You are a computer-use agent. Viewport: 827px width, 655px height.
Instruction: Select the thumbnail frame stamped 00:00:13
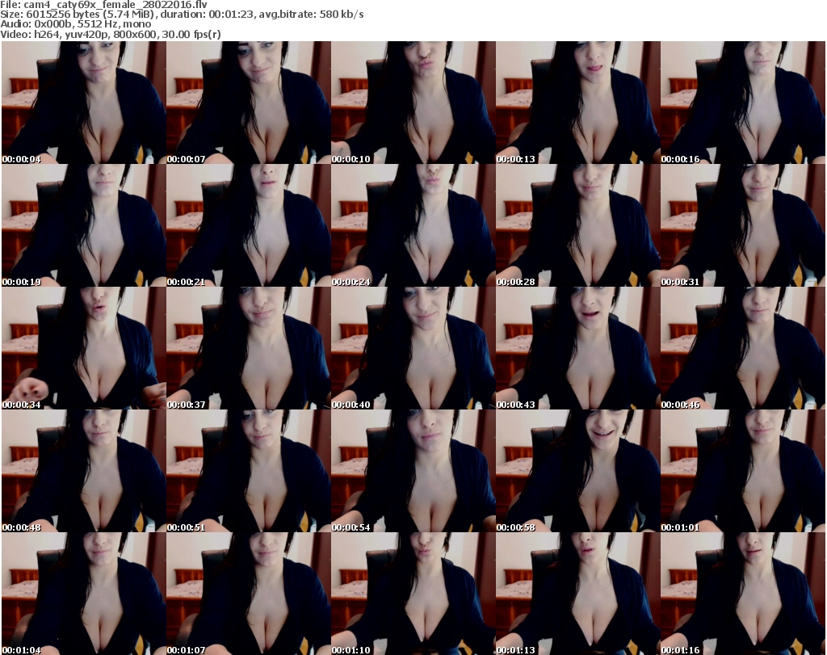577,103
